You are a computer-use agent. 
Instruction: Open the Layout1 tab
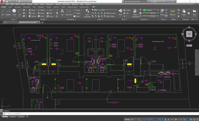[x=13, y=117]
